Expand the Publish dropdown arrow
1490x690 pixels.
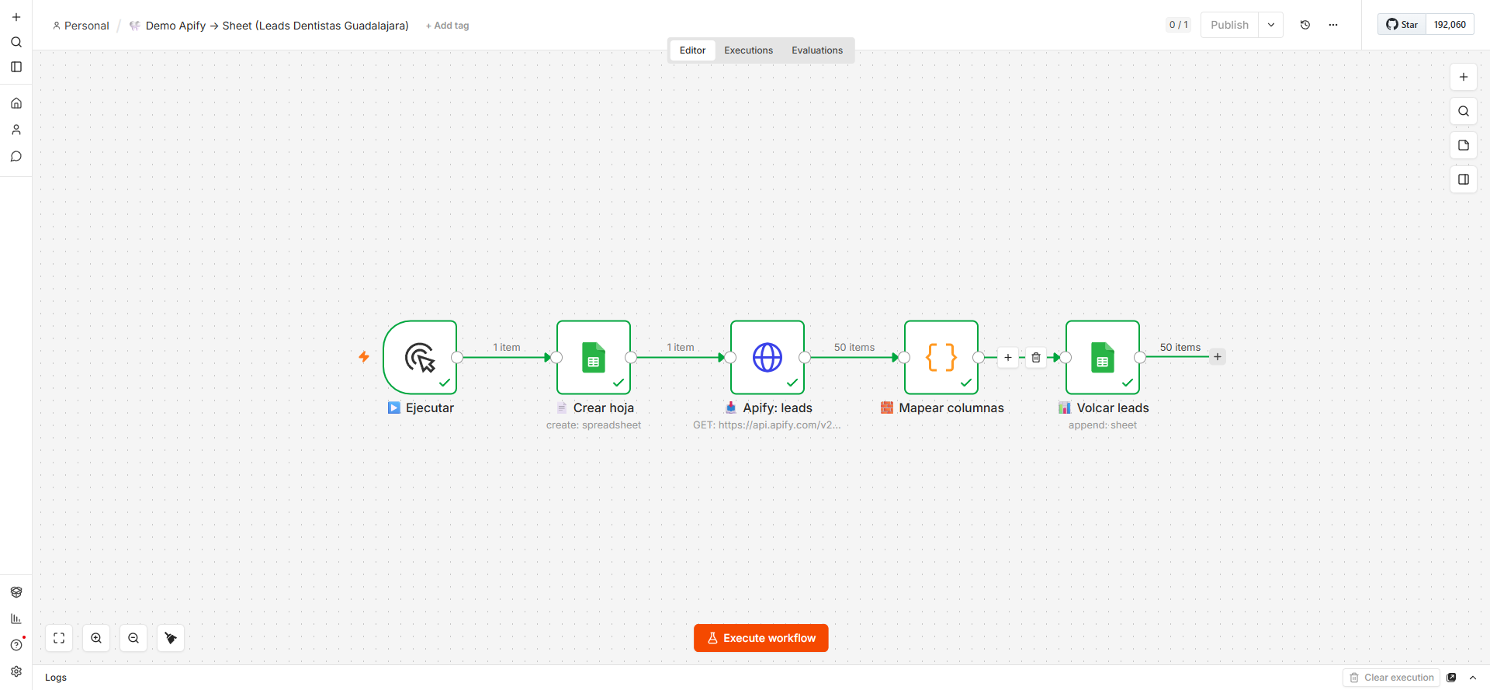[1271, 25]
